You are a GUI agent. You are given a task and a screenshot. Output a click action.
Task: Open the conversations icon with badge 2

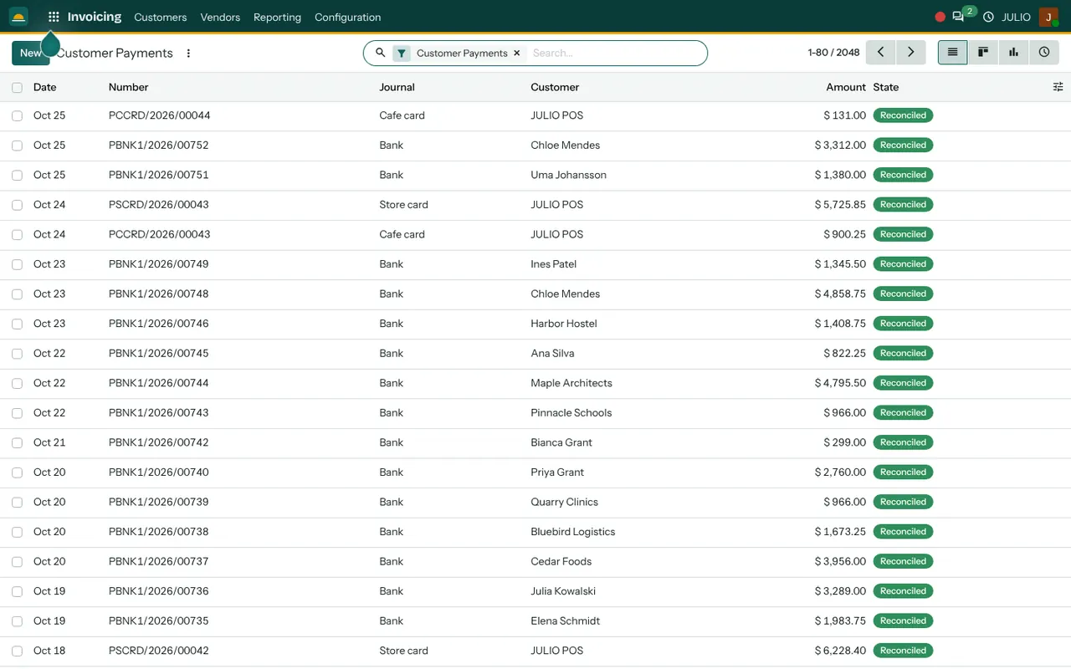coord(959,17)
